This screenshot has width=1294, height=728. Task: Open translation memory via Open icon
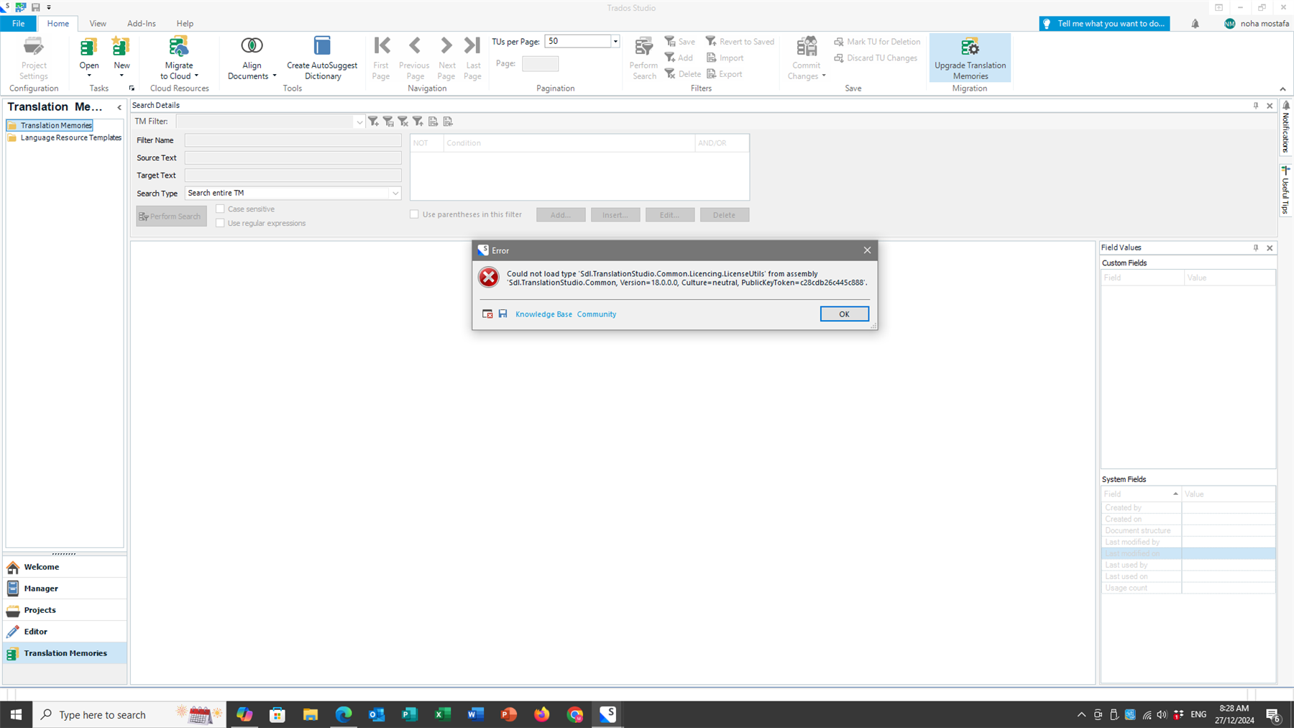tap(88, 47)
